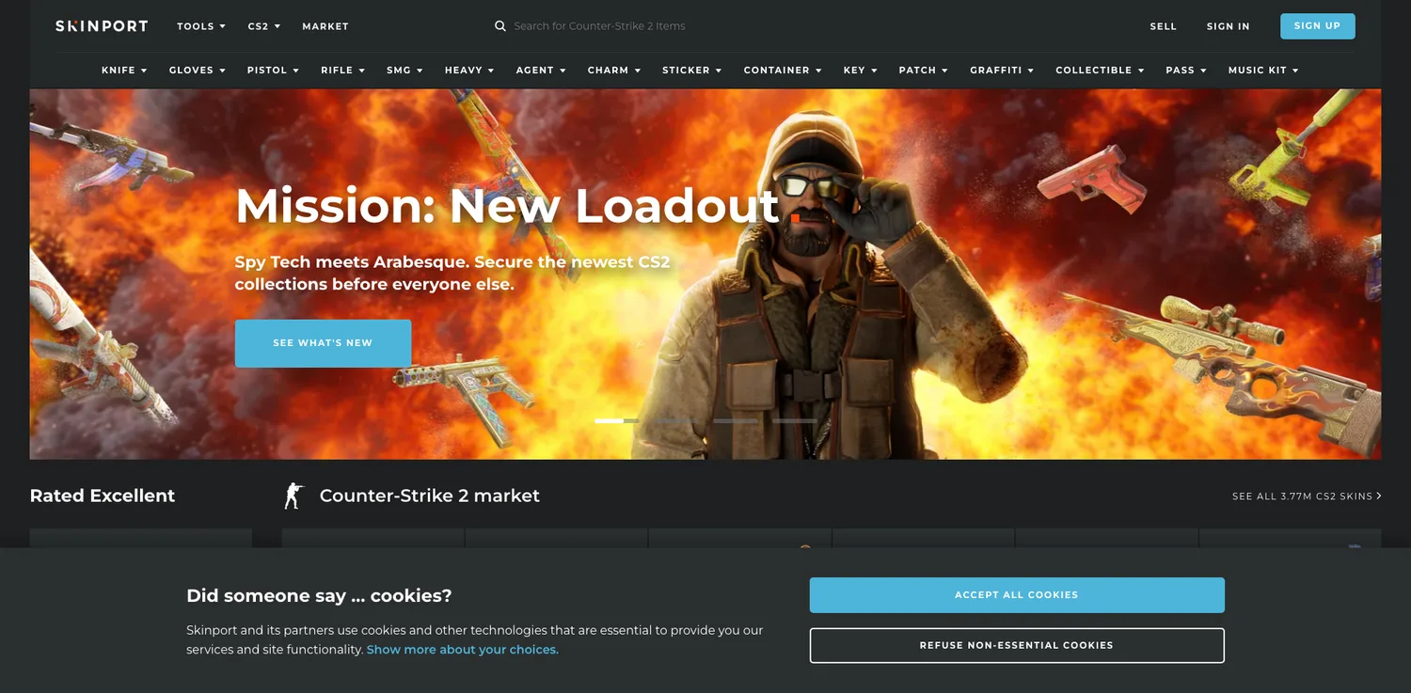The width and height of the screenshot is (1411, 693).
Task: Select the second carousel slide indicator
Action: click(676, 421)
